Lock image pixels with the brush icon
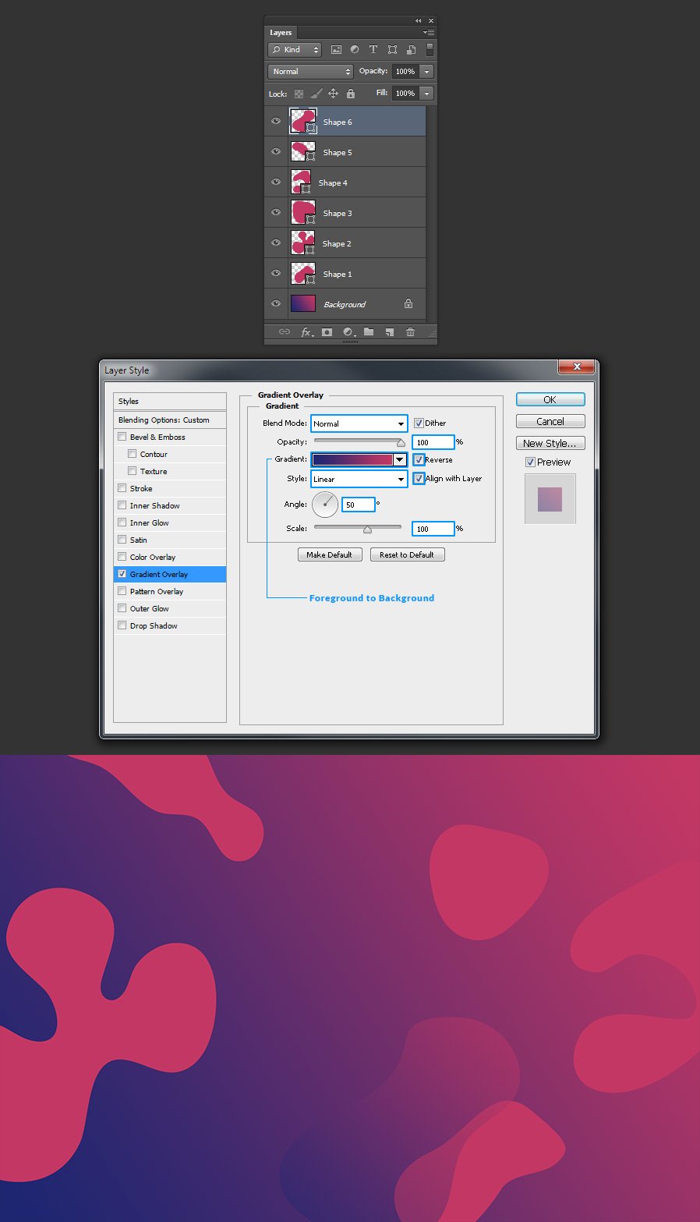The image size is (700, 1222). [316, 94]
